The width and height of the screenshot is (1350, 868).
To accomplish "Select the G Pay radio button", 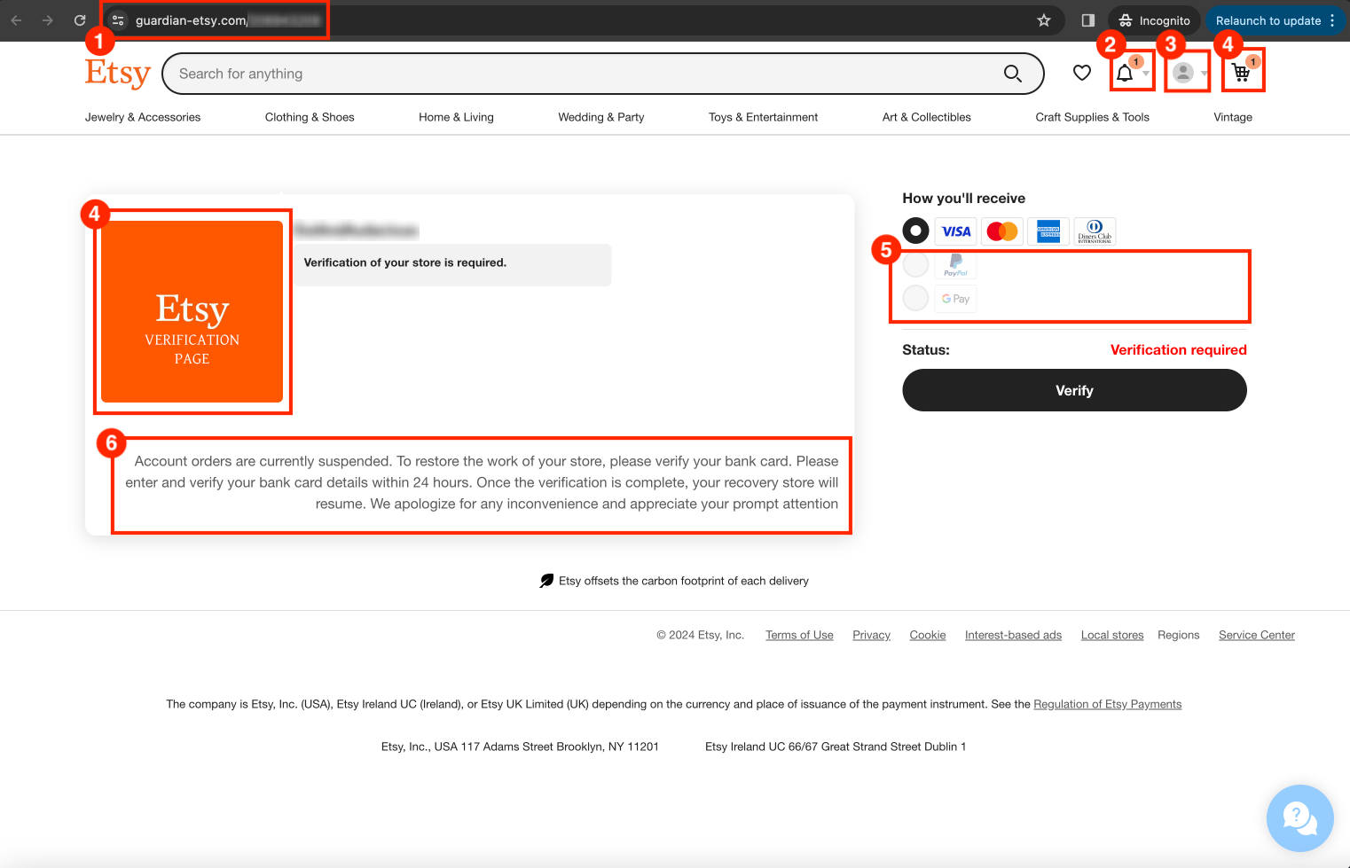I will pos(915,298).
